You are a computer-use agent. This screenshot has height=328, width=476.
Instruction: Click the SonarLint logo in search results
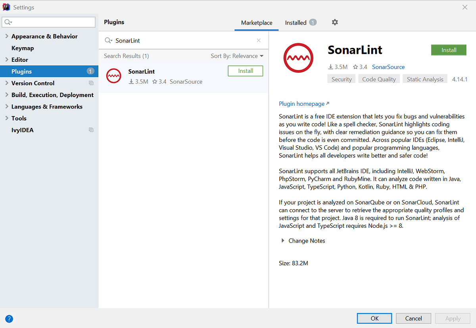pos(114,76)
